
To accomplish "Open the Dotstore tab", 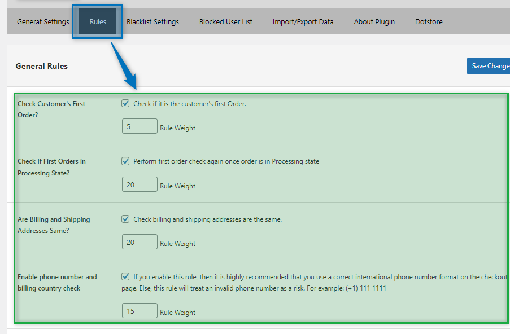I will 429,22.
